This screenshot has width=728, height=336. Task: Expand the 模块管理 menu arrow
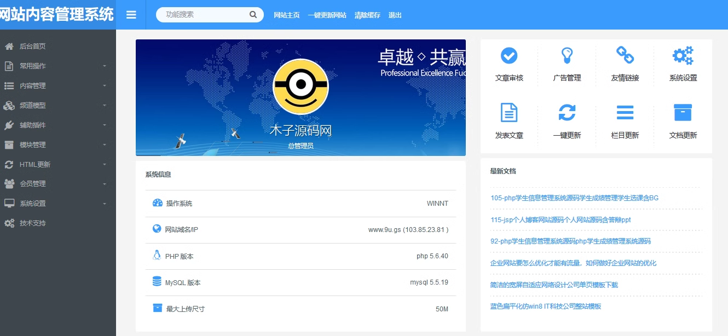tap(105, 145)
